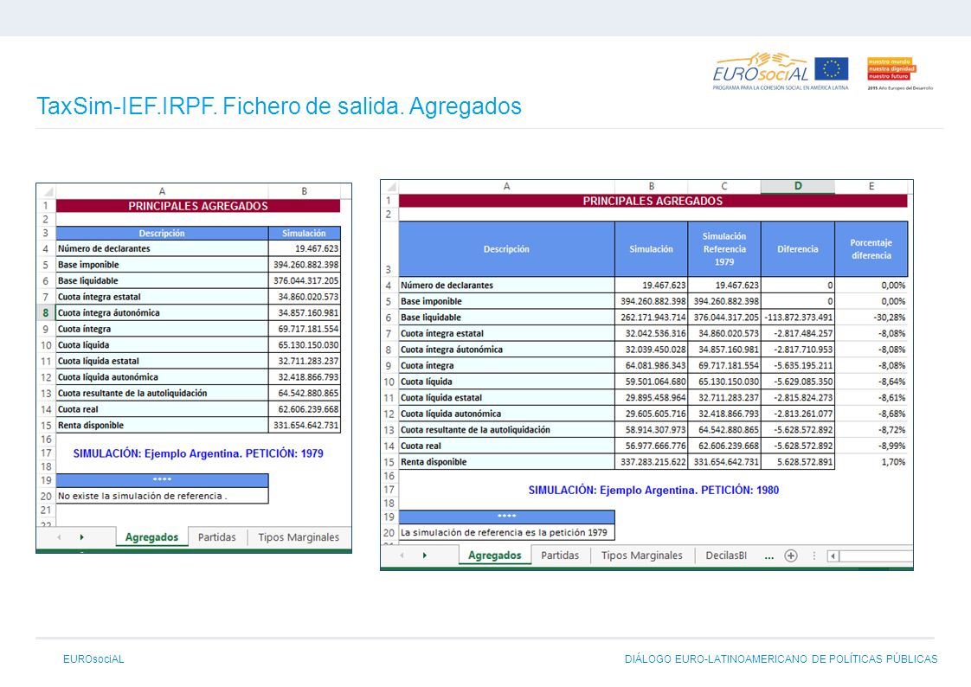Click previous-sheet arrow in right spreadsheet
This screenshot has height=687, width=971.
402,555
